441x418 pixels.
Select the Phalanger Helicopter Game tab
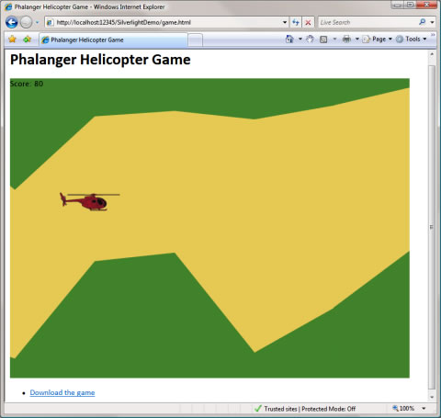click(x=113, y=40)
